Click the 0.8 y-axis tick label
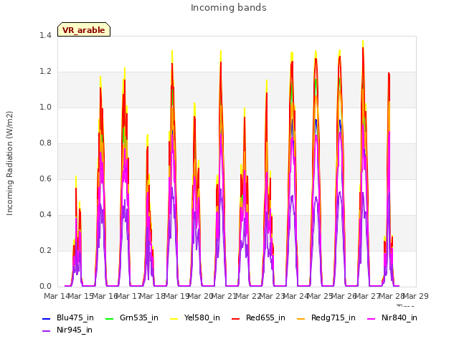The height and width of the screenshot is (344, 459). pos(45,143)
